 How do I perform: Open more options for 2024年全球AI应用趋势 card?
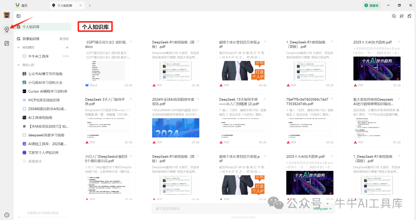198,99
